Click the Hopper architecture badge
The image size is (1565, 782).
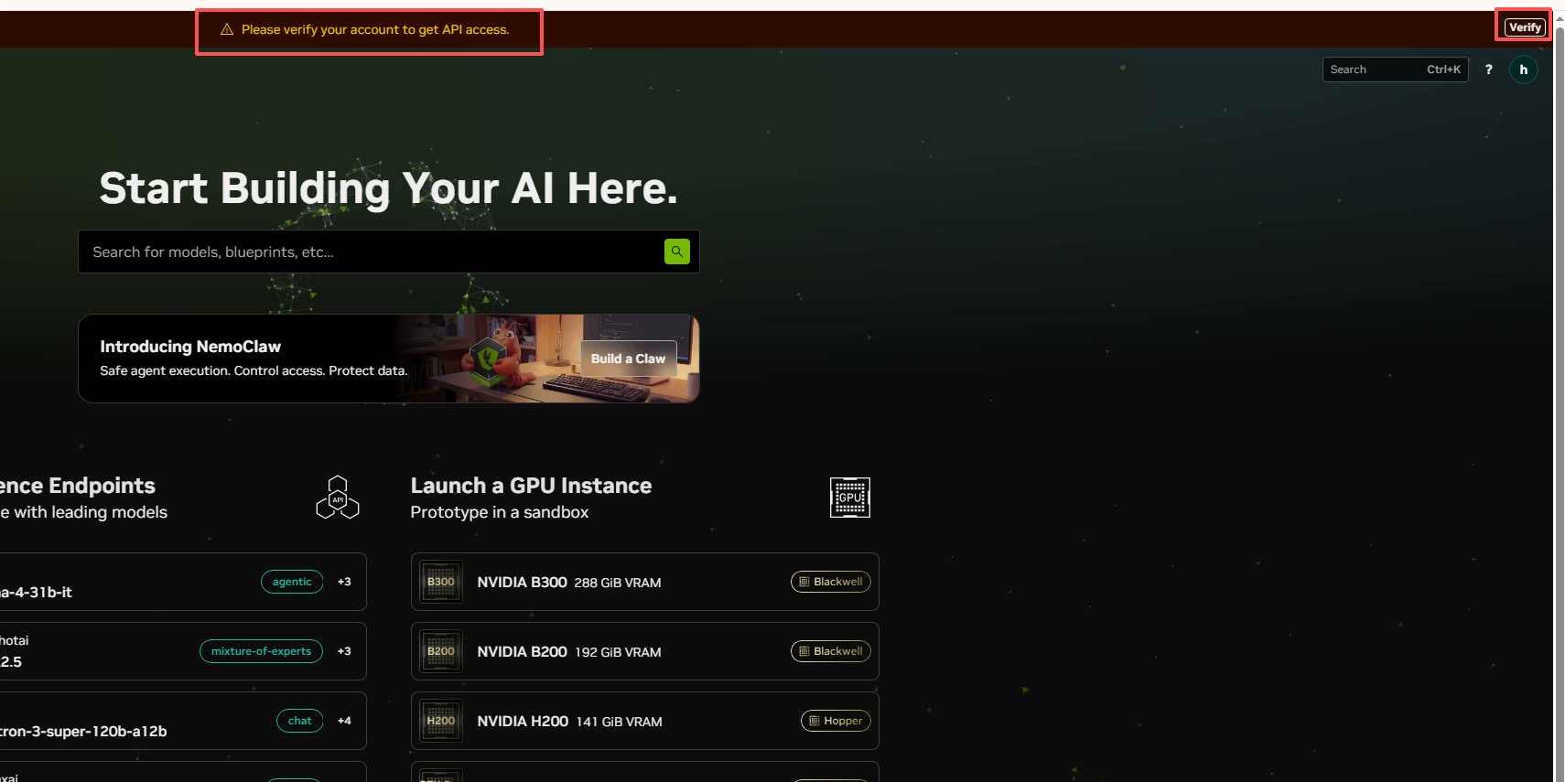tap(836, 721)
